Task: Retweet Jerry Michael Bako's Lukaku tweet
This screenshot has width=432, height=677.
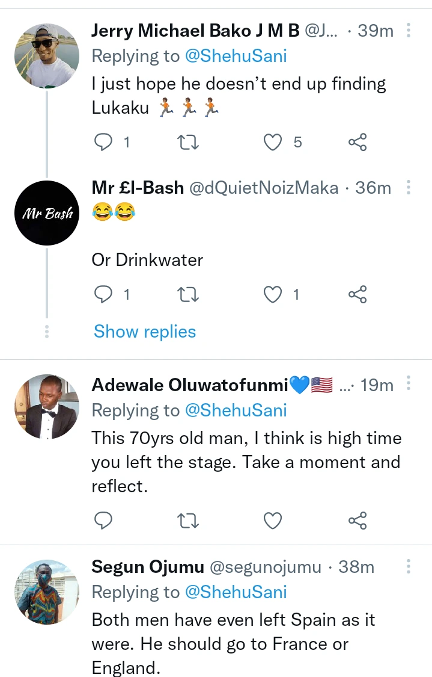Action: (x=189, y=142)
